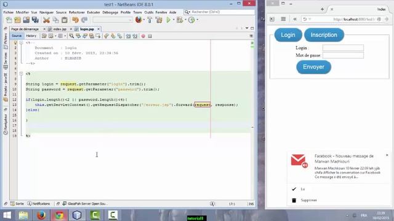Click the Undo arrow icon
This screenshot has width=394, height=221.
[x=75, y=20]
